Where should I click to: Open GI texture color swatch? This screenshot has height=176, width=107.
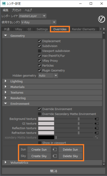pos(46,123)
